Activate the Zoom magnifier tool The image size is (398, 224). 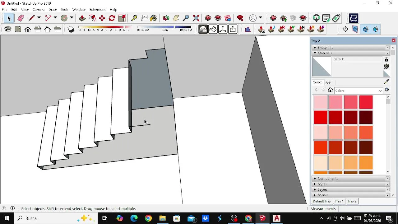[186, 18]
